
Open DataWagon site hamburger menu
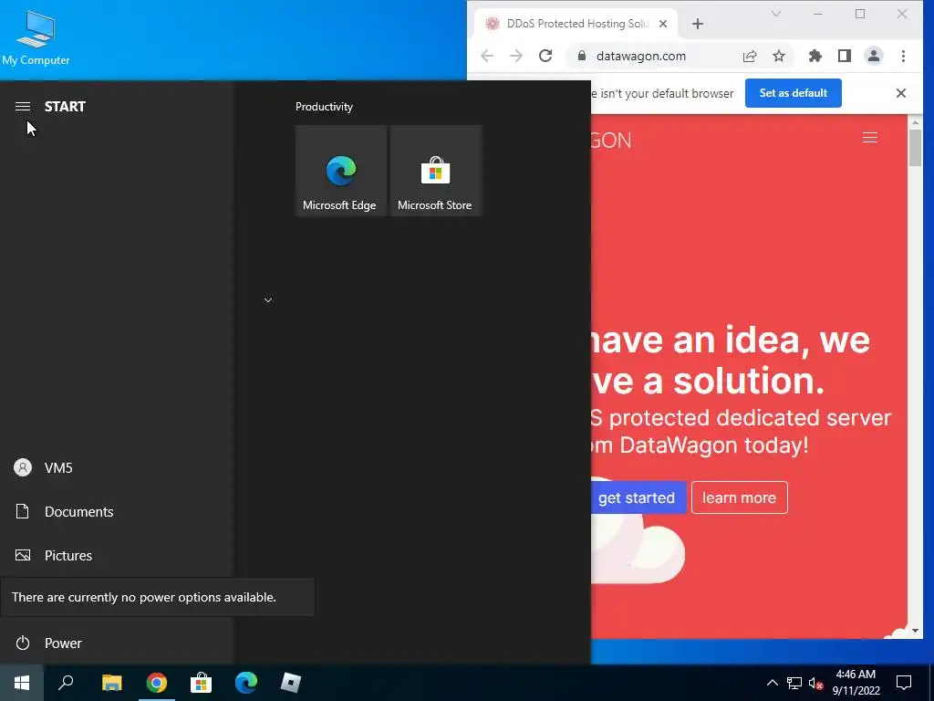(869, 139)
